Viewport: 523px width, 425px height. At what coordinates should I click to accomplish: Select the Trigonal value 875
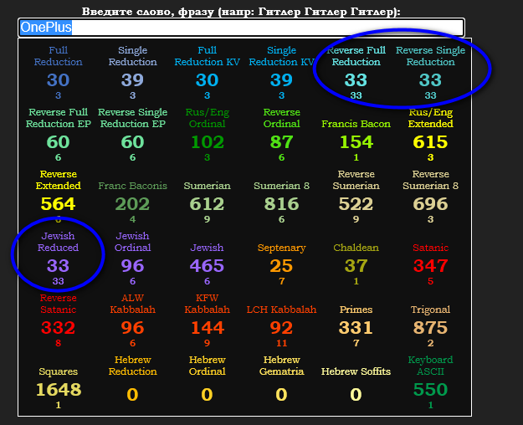pyautogui.click(x=430, y=328)
